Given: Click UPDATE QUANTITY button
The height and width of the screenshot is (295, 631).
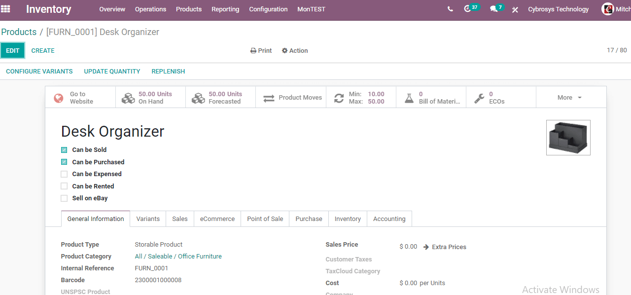Looking at the screenshot, I should coord(112,72).
